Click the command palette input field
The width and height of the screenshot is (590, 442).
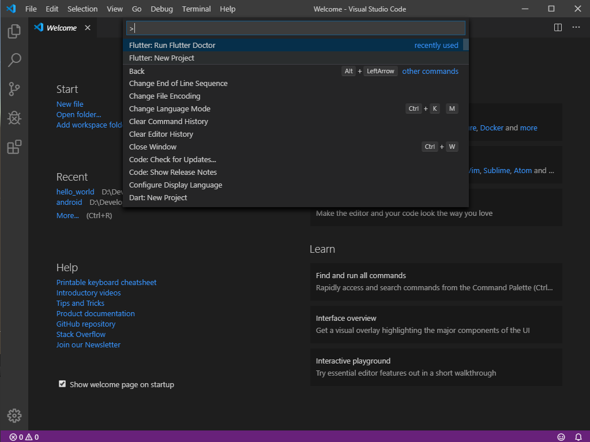tap(296, 28)
